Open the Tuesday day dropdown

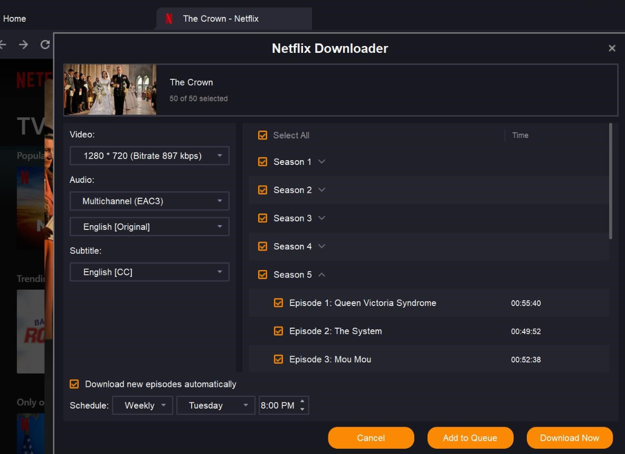tap(216, 405)
